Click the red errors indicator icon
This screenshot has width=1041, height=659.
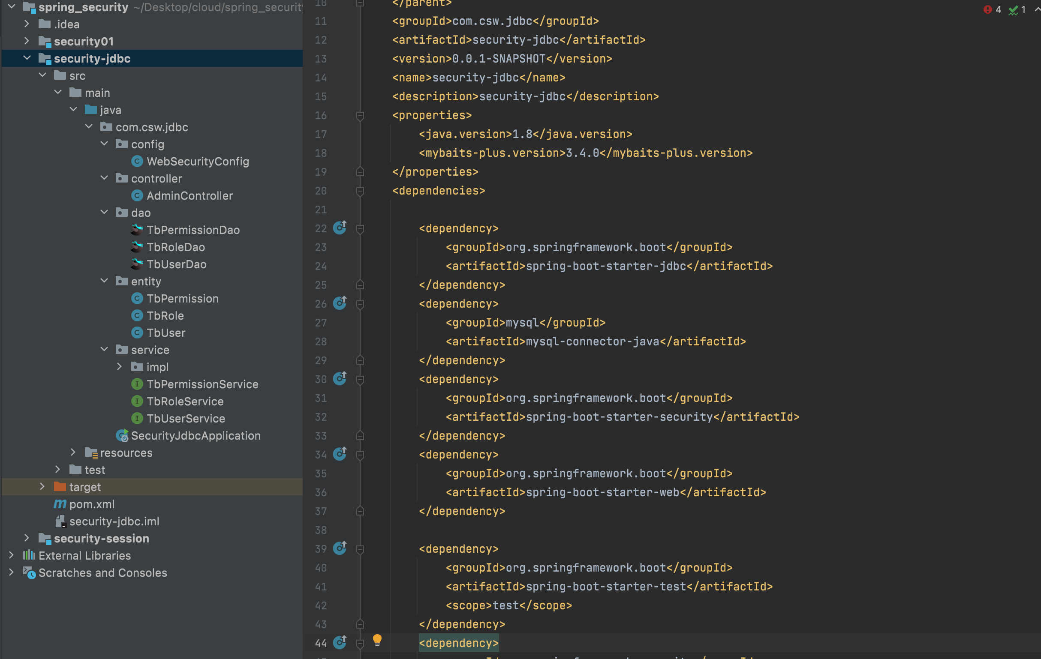987,9
